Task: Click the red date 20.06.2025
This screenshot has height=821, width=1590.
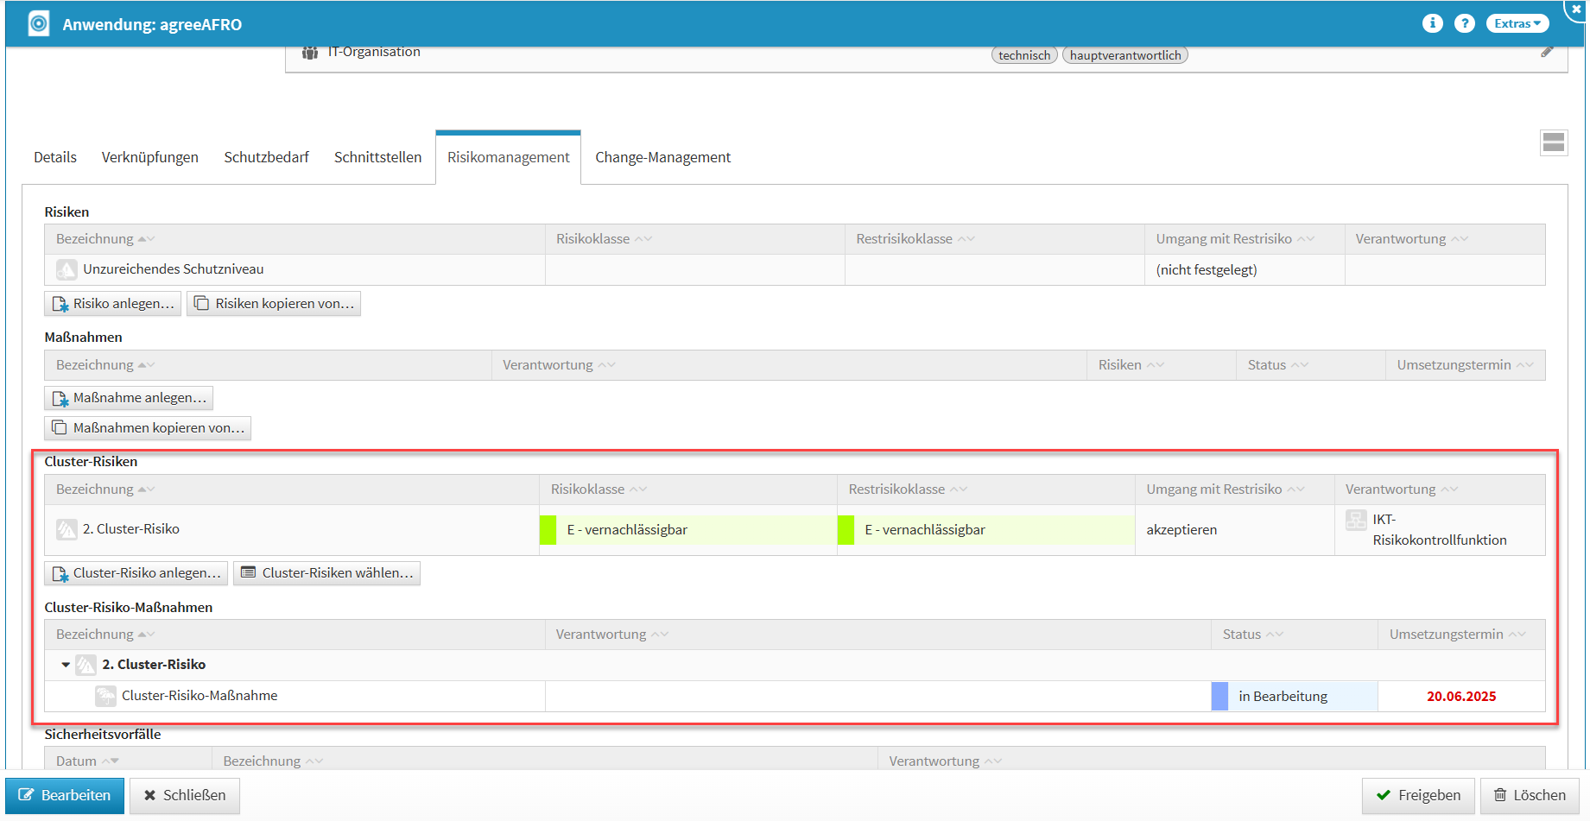Action: [x=1460, y=697]
